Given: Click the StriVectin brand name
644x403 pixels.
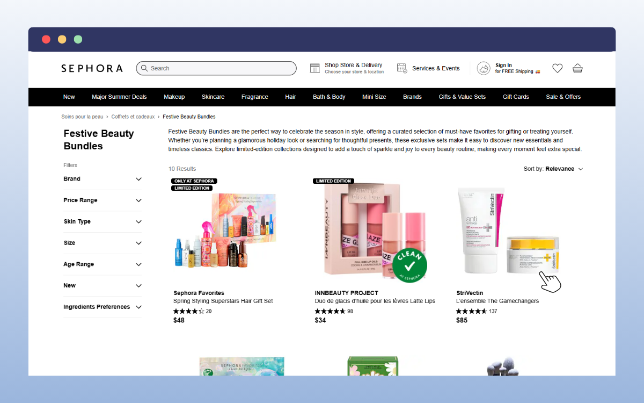Looking at the screenshot, I should tap(470, 293).
